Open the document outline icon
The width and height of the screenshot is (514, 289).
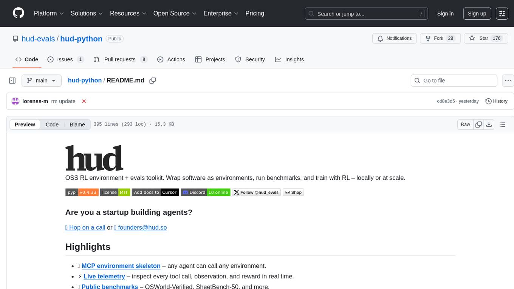[x=502, y=124]
